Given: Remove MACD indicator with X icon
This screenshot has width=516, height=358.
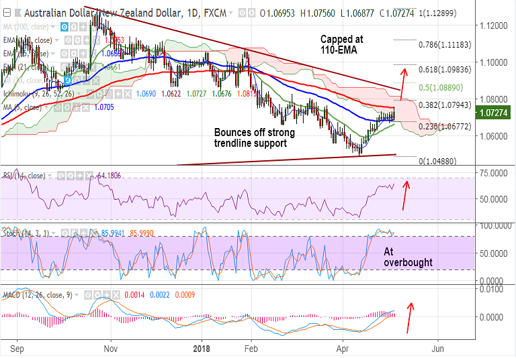Looking at the screenshot, I should pos(116,295).
